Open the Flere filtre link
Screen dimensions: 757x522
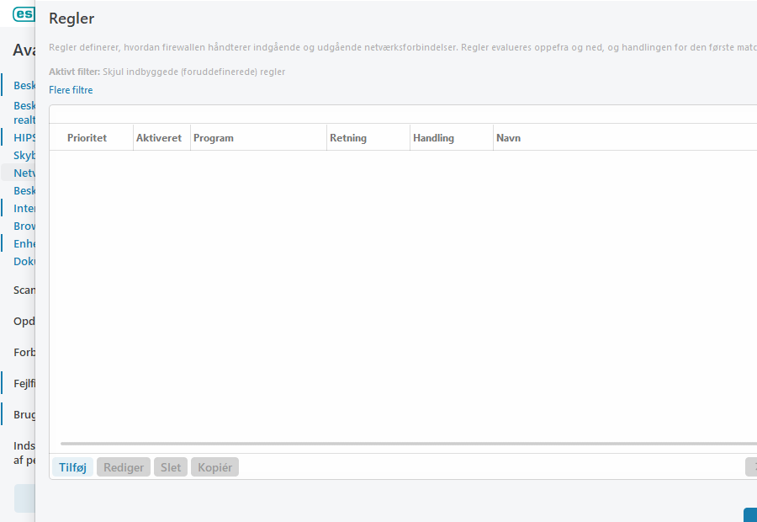tap(71, 90)
